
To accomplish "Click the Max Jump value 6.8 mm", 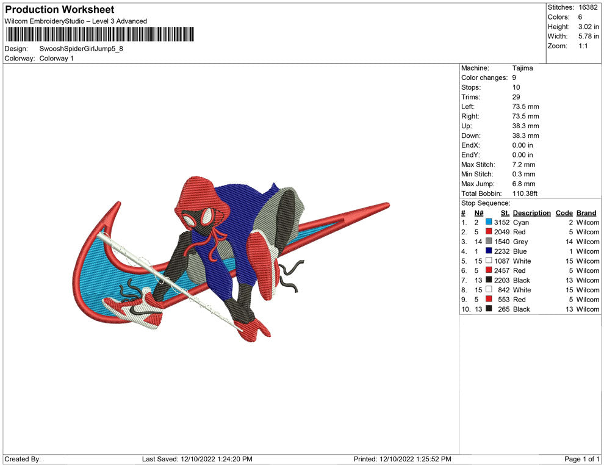I will pos(523,184).
